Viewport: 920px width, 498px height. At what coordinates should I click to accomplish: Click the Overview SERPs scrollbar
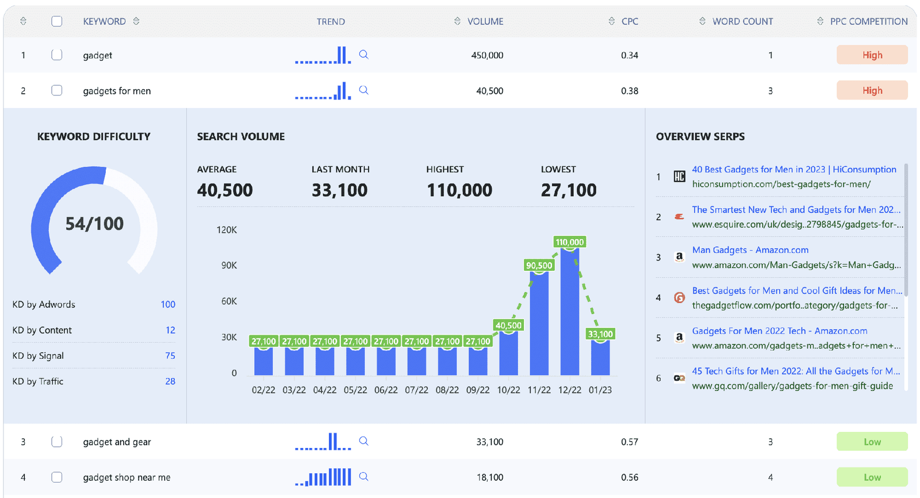pos(906,230)
